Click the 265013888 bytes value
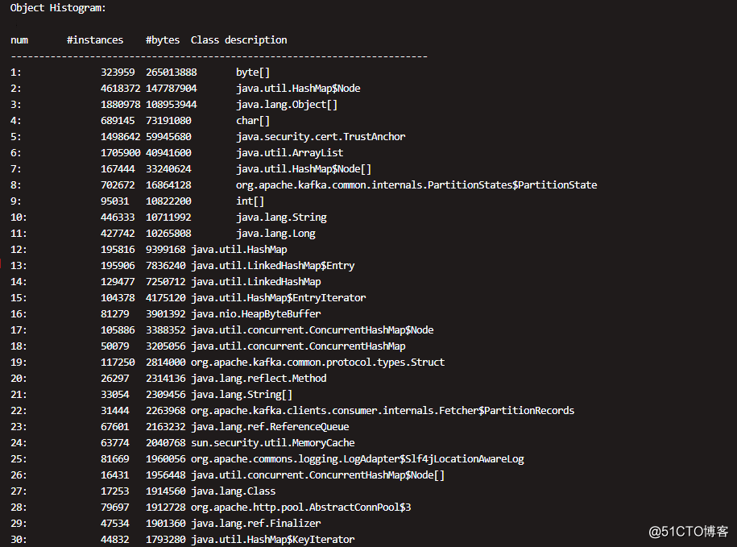This screenshot has width=737, height=547. pos(171,73)
